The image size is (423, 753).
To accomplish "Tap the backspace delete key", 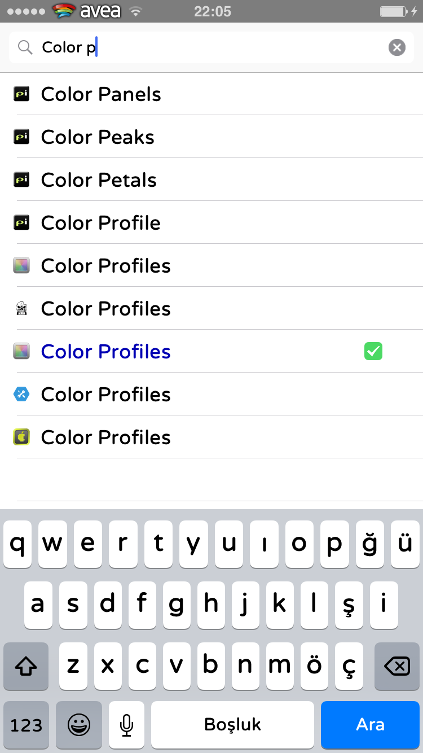I will (397, 666).
